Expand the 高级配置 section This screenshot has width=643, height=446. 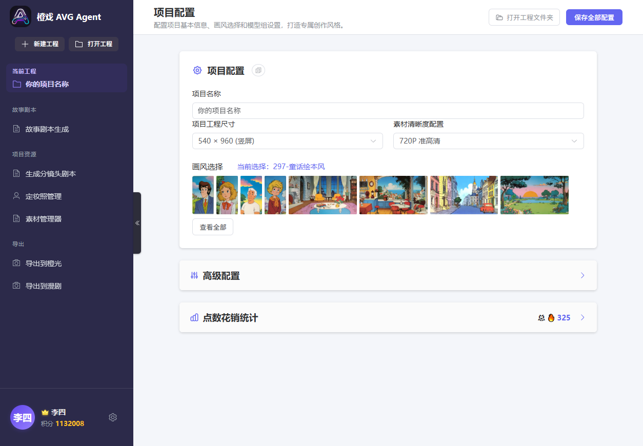[388, 275]
